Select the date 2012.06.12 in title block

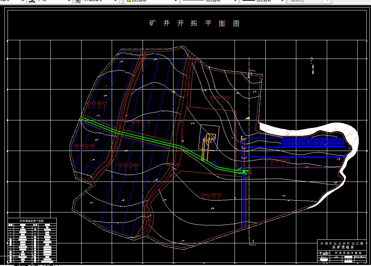point(360,257)
